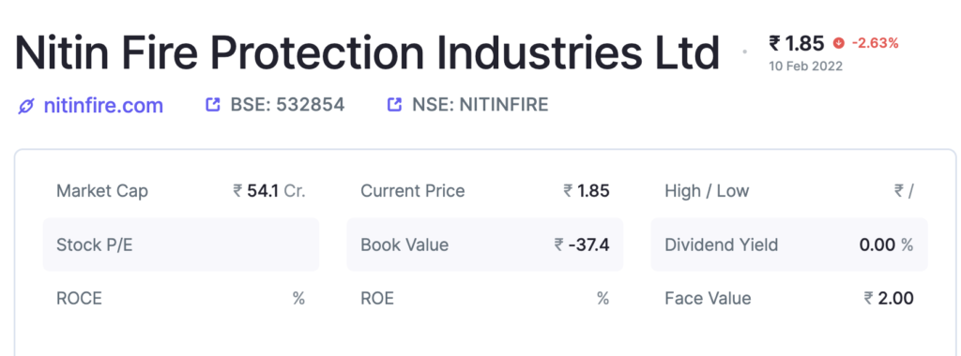961x356 pixels.
Task: Select the High / Low ratio row
Action: 788,191
